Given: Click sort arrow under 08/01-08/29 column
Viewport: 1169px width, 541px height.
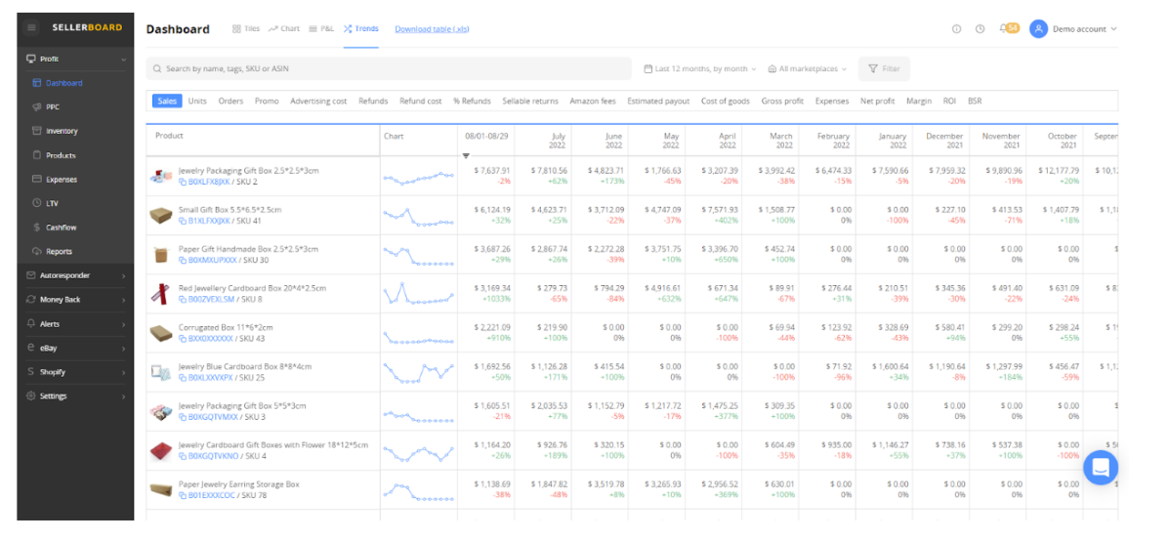Looking at the screenshot, I should [466, 156].
